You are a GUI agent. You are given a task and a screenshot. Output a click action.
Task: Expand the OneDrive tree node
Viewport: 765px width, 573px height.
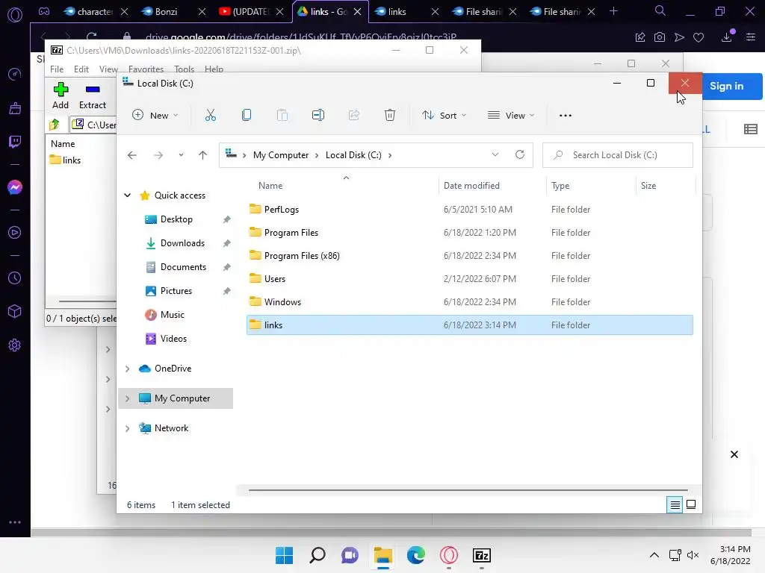click(x=127, y=369)
